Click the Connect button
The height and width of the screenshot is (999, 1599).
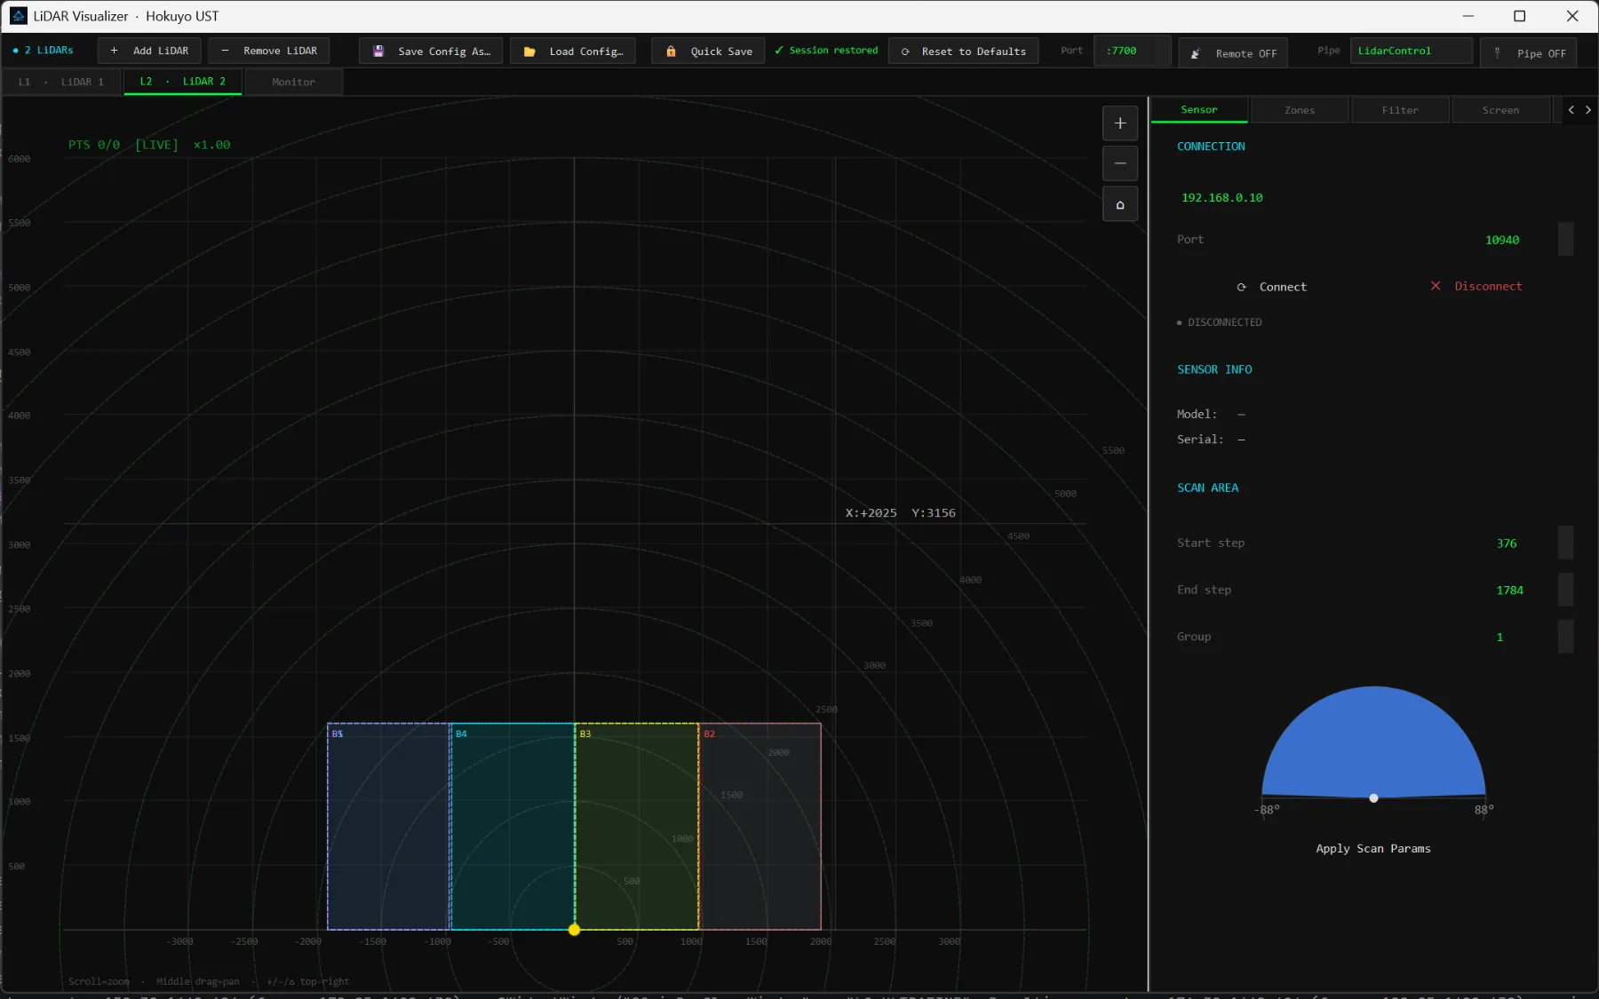click(x=1272, y=287)
